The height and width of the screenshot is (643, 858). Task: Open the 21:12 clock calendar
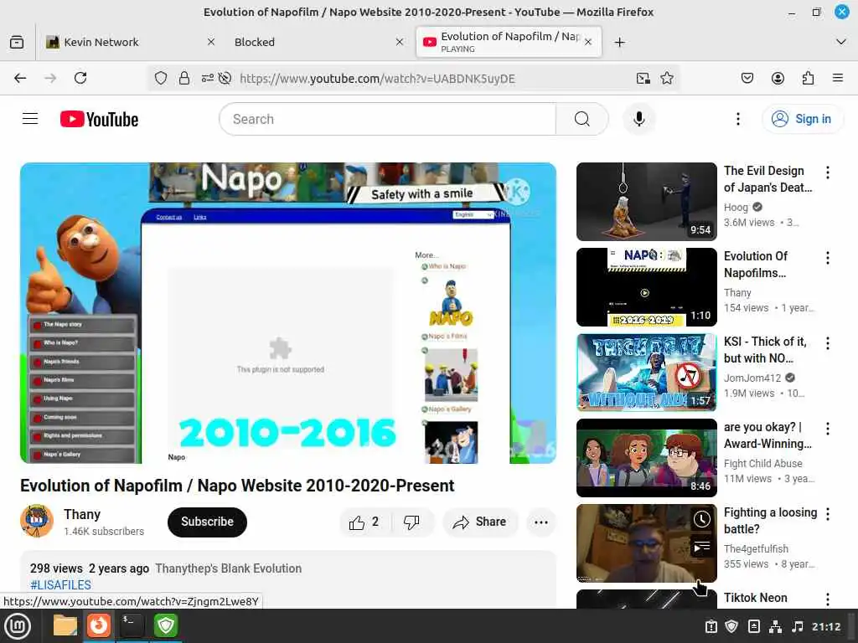[825, 626]
